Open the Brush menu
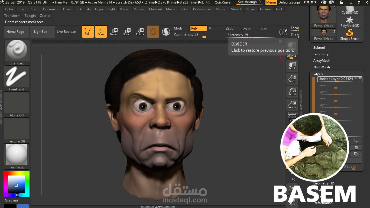The height and width of the screenshot is (208, 370). point(22,9)
